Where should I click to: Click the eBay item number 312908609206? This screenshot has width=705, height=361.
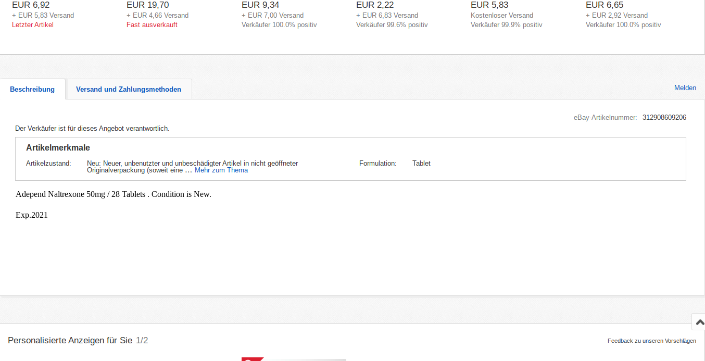point(664,118)
